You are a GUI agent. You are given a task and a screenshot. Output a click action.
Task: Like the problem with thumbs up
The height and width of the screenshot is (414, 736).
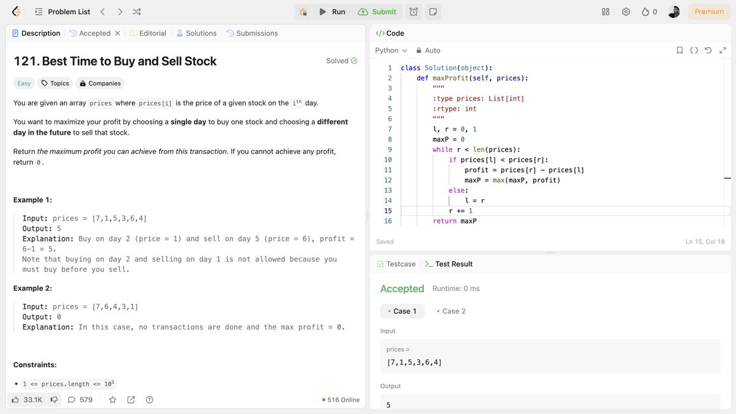pos(26,400)
